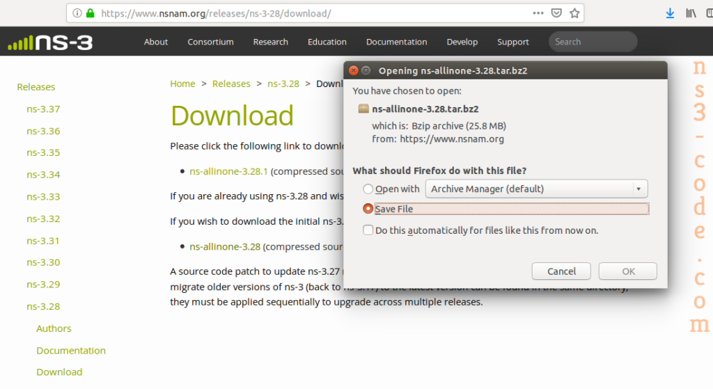Open the Support menu

click(x=513, y=42)
